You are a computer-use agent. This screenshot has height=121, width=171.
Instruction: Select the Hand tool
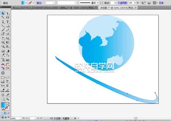3,99
